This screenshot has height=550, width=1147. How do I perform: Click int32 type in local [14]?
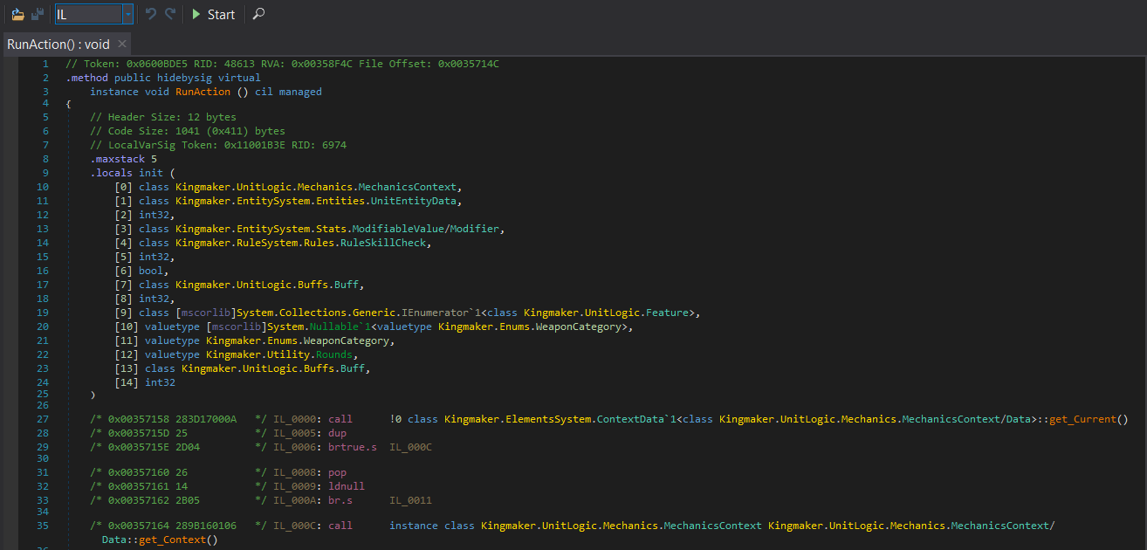pos(161,382)
